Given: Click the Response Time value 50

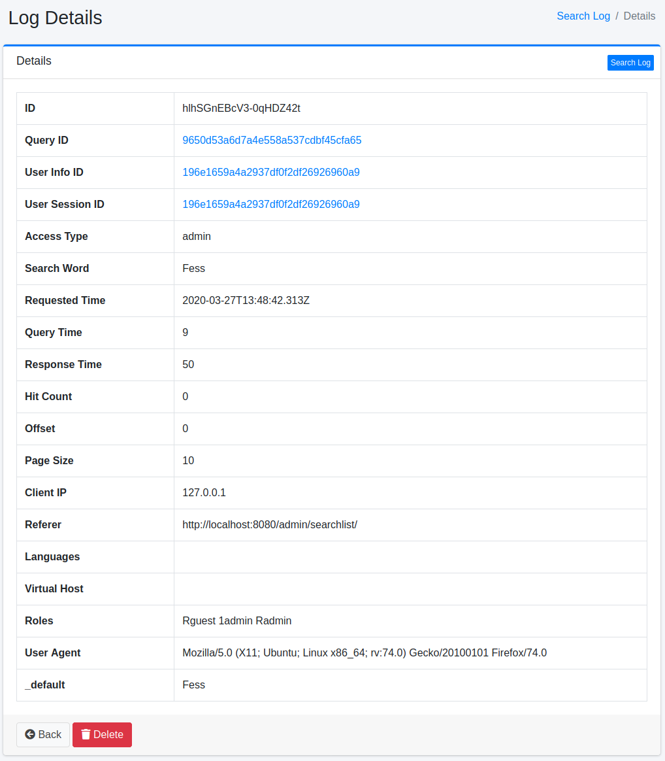Looking at the screenshot, I should 188,364.
